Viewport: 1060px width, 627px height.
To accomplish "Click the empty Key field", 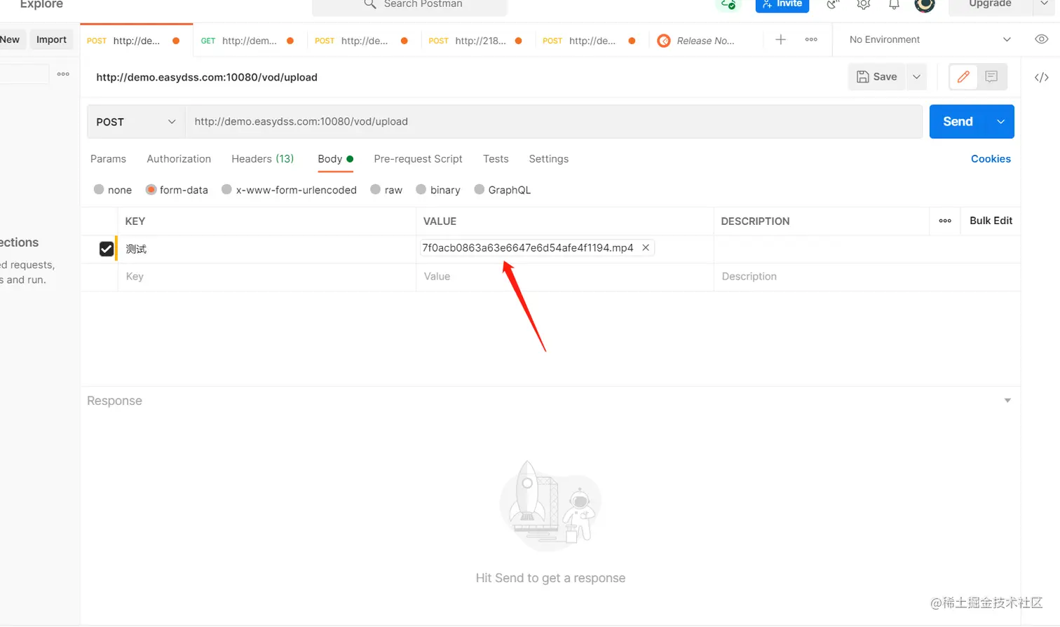I will pos(266,277).
